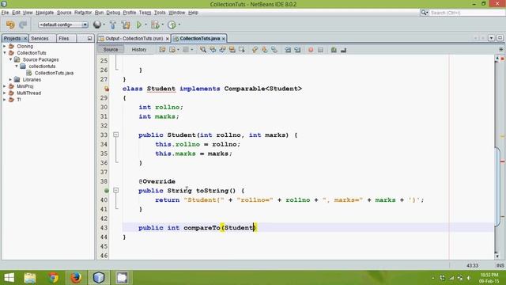
Task: Close the Output - CollectionTuts tab
Action: (167, 39)
